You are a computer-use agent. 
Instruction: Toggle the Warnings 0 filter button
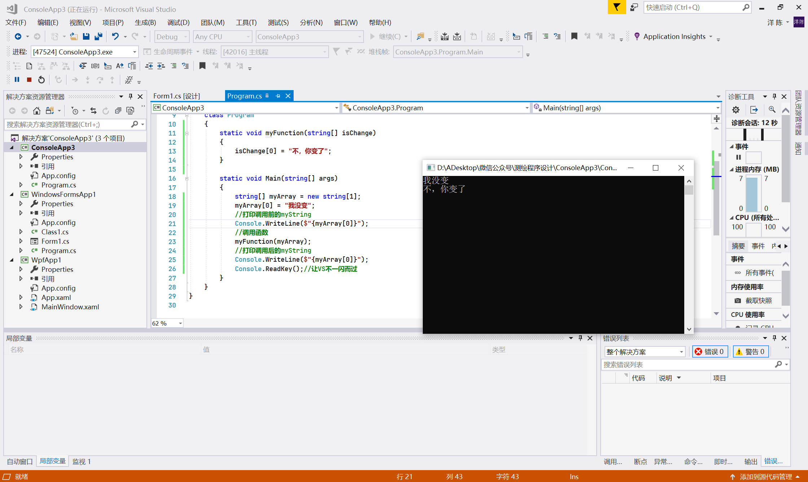point(751,351)
